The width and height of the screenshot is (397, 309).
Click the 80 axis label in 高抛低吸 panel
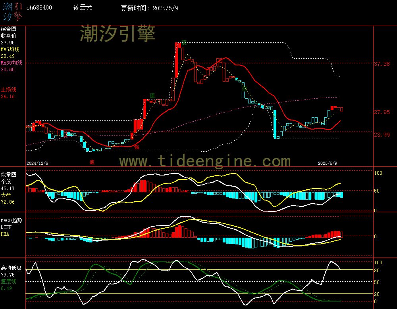pyautogui.click(x=377, y=271)
